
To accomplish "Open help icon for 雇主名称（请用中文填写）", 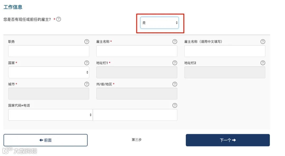I will pos(263,42).
